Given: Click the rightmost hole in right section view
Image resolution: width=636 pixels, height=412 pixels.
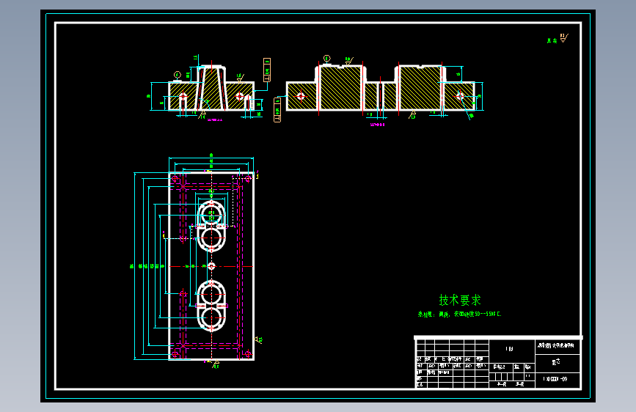Looking at the screenshot, I should (x=459, y=96).
